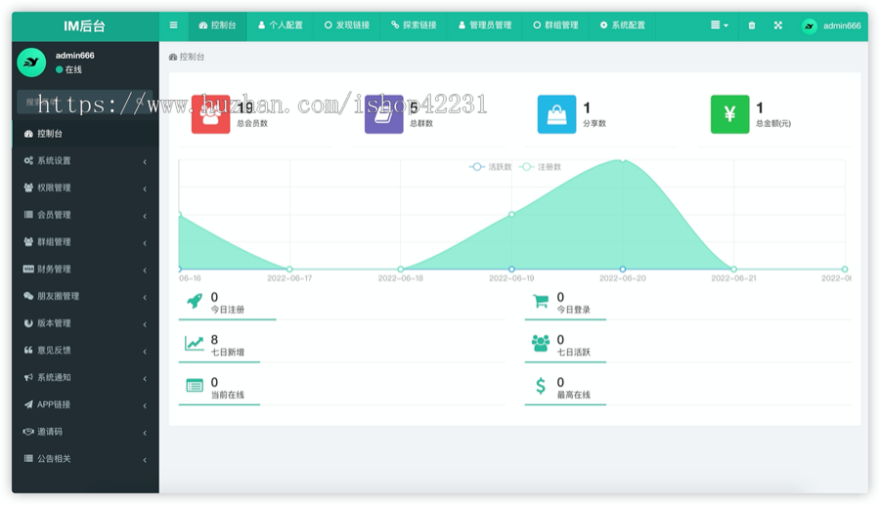Click the rocket 今日注册 icon

195,301
